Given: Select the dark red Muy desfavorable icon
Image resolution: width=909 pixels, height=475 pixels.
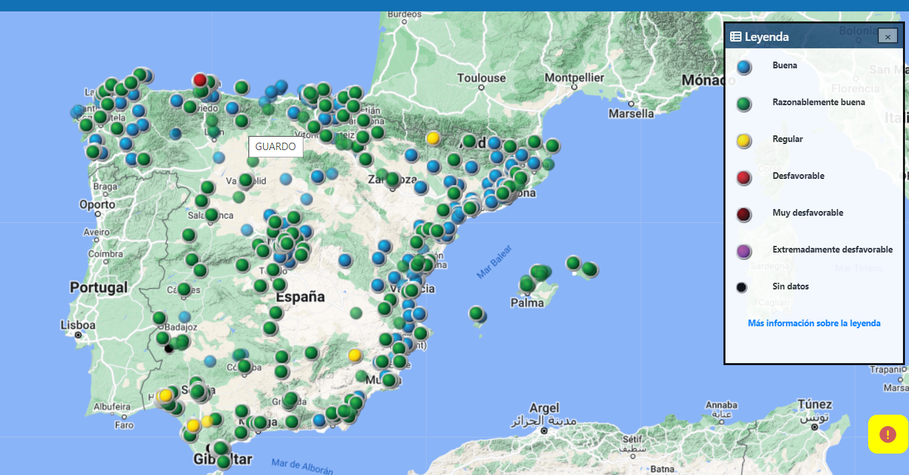Looking at the screenshot, I should click(x=744, y=214).
